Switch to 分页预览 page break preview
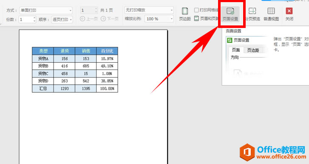This screenshot has height=164, width=309. pos(252,14)
